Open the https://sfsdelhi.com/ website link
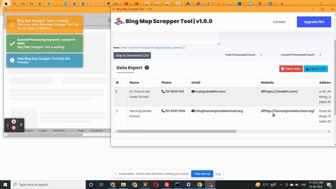This screenshot has height=189, width=336. tap(279, 91)
